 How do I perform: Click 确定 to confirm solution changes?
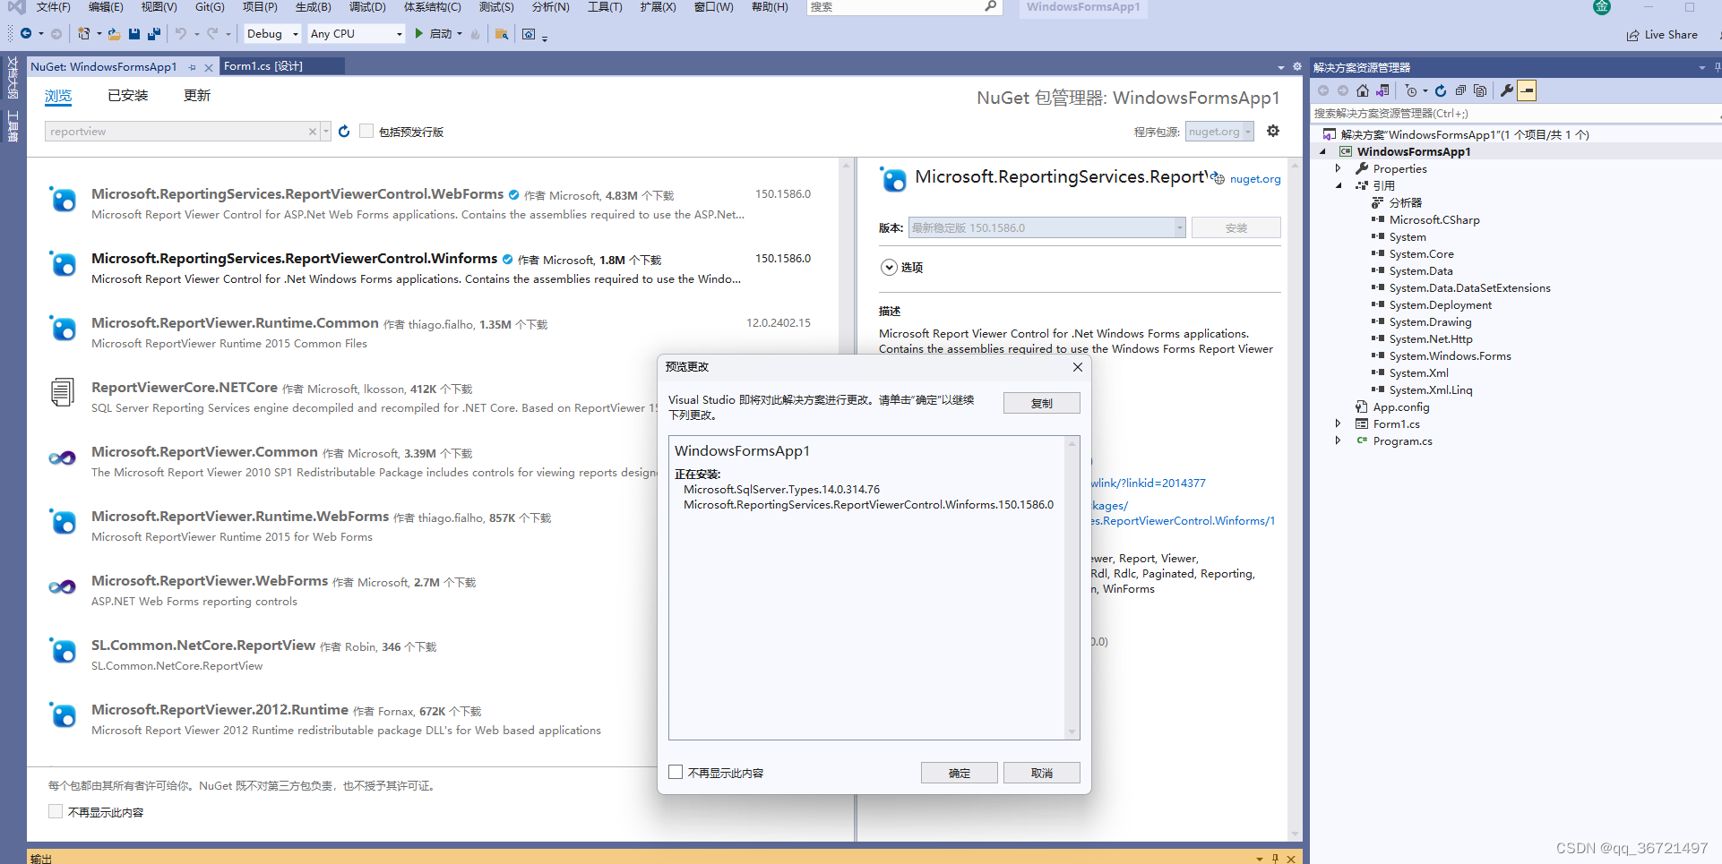point(959,772)
